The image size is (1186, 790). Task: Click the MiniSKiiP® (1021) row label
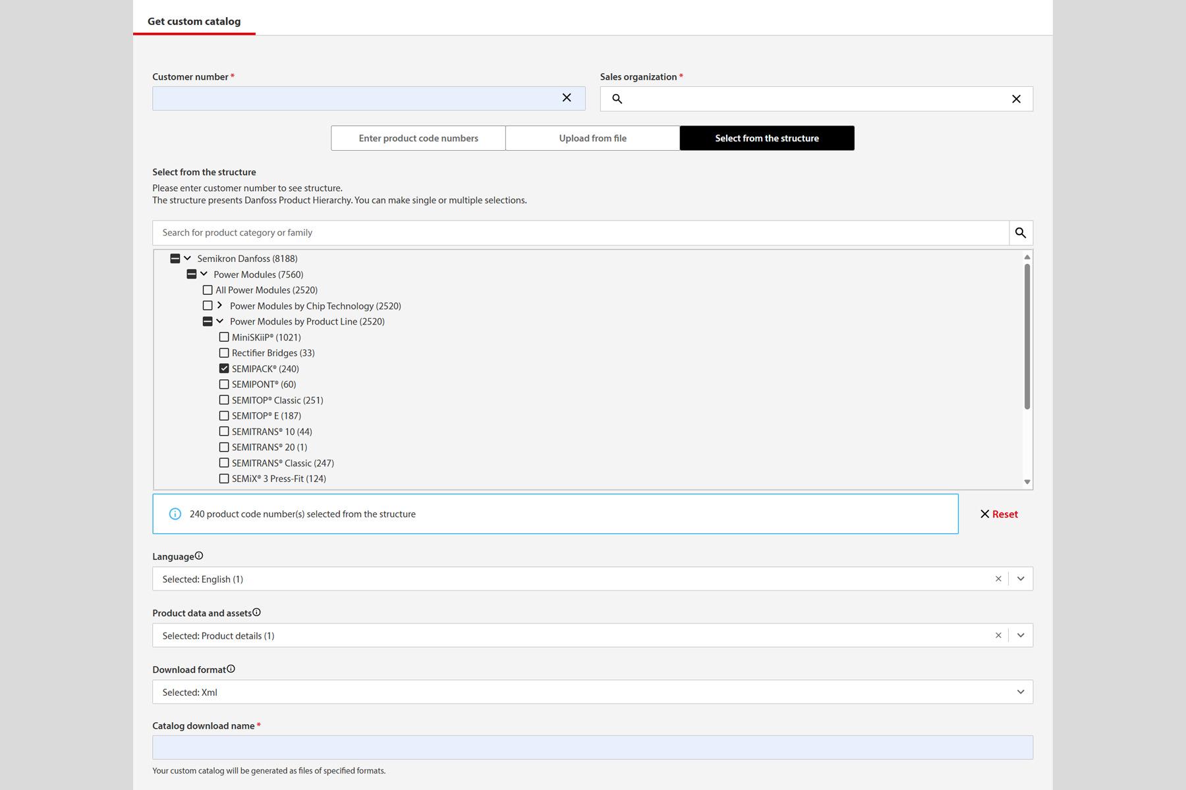pyautogui.click(x=266, y=337)
